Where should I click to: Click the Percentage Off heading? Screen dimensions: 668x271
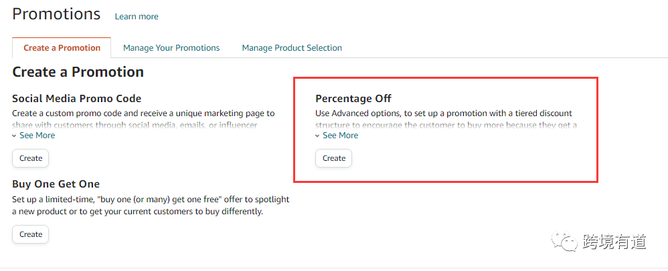[x=353, y=99]
